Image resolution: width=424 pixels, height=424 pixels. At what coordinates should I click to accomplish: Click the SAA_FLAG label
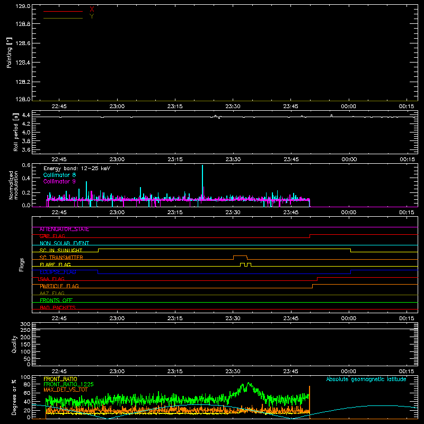[x=52, y=279]
